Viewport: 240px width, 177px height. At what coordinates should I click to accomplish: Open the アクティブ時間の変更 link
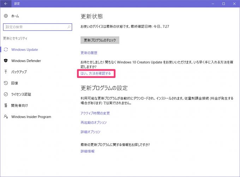(95, 113)
